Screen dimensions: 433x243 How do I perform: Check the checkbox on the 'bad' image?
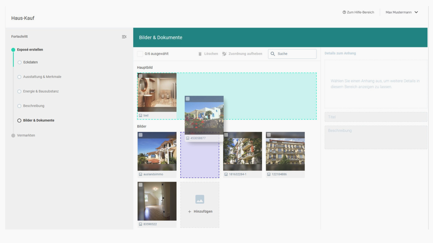(140, 76)
